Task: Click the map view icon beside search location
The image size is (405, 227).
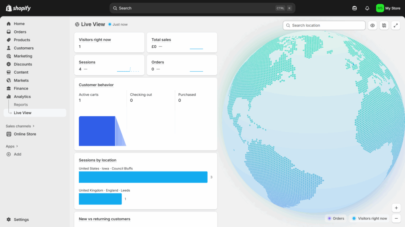Action: pyautogui.click(x=384, y=26)
